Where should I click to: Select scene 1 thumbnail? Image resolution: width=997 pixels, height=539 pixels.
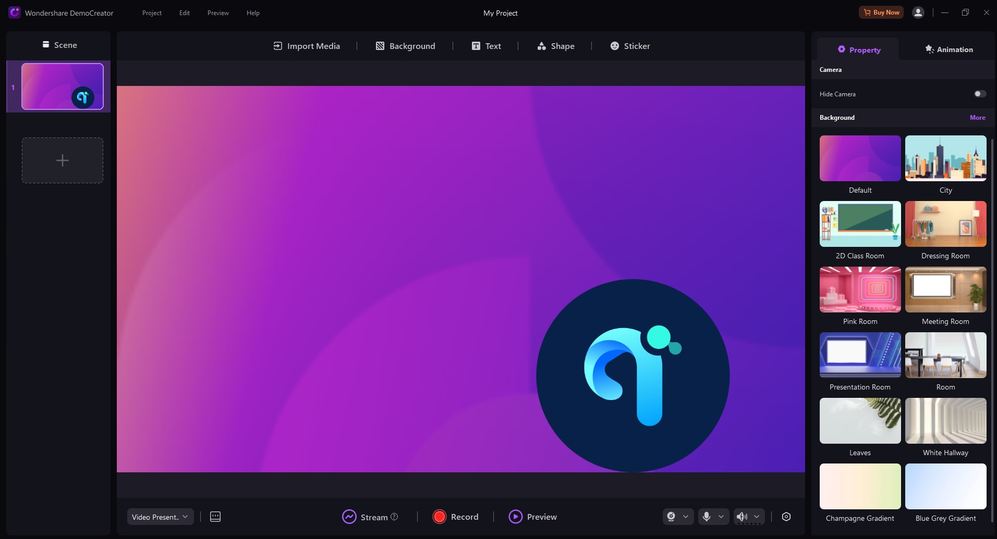(63, 86)
